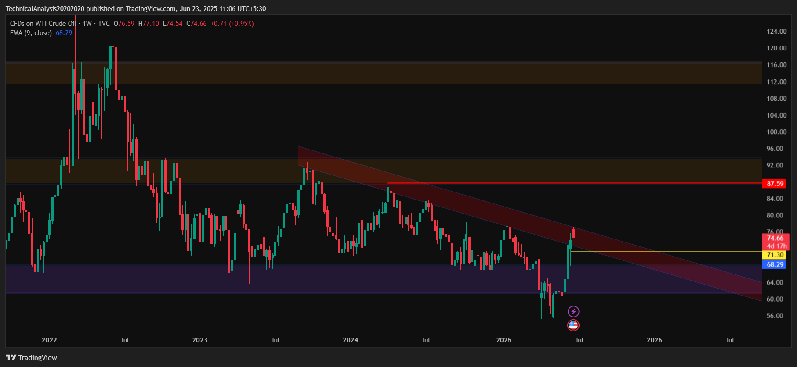Click the change value +0.71 (+0.95%)

point(232,24)
